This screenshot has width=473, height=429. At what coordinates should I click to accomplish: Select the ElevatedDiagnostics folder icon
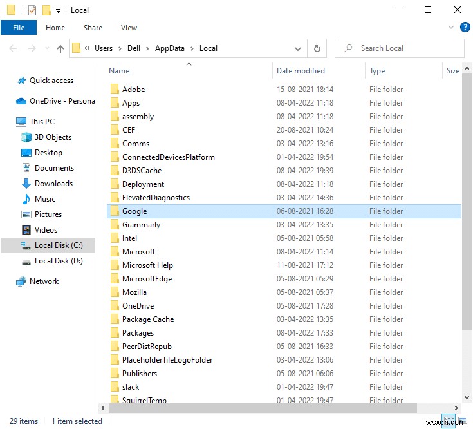click(115, 198)
